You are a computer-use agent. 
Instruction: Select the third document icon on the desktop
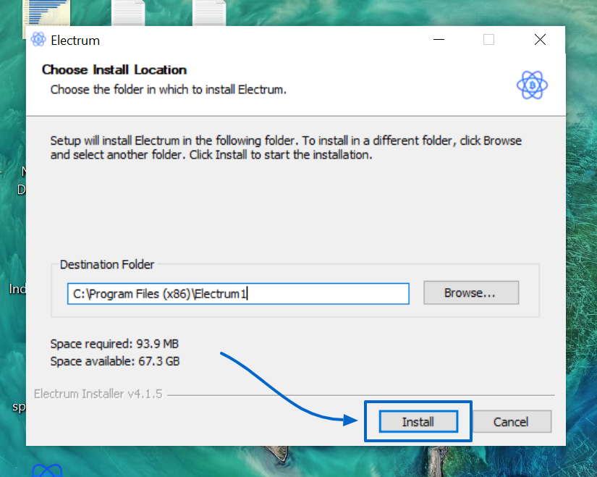208,13
